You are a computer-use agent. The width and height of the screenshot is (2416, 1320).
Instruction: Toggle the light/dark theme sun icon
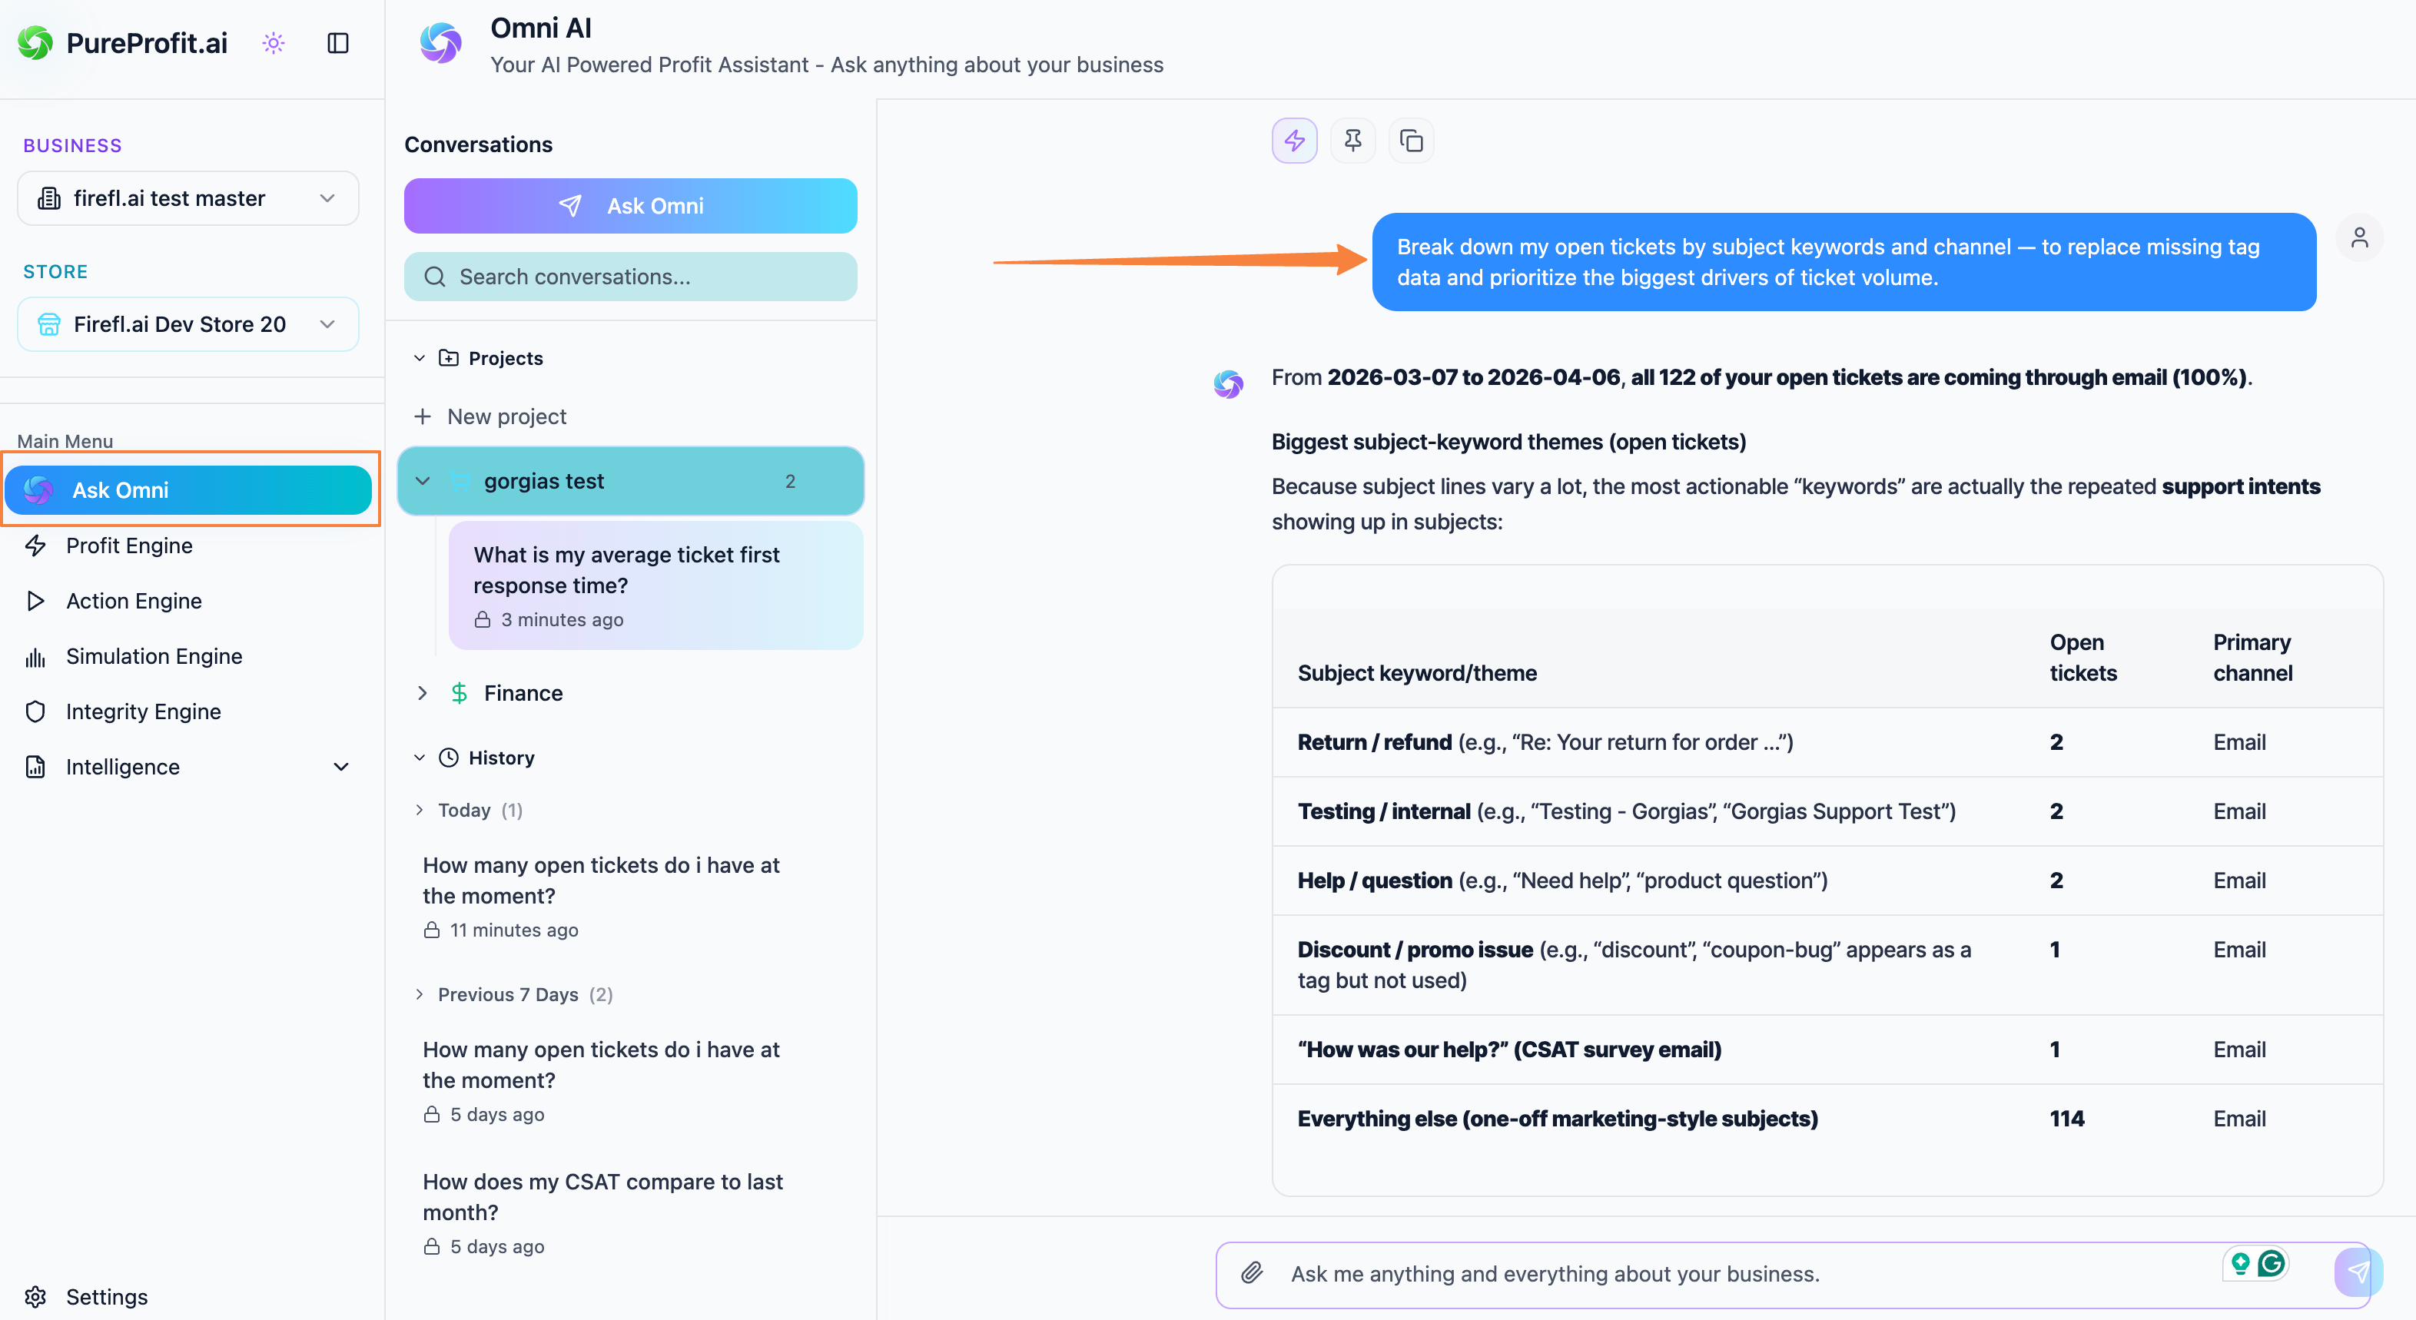[273, 43]
